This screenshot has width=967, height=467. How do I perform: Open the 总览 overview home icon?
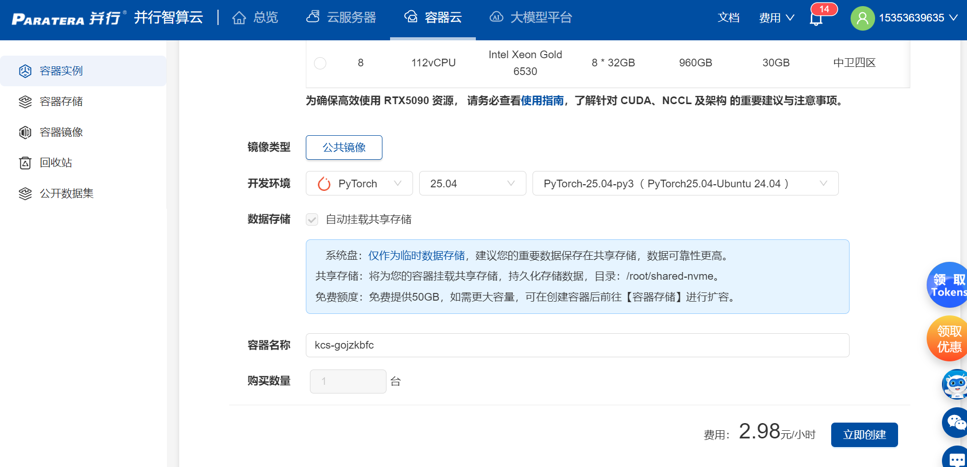(x=239, y=18)
